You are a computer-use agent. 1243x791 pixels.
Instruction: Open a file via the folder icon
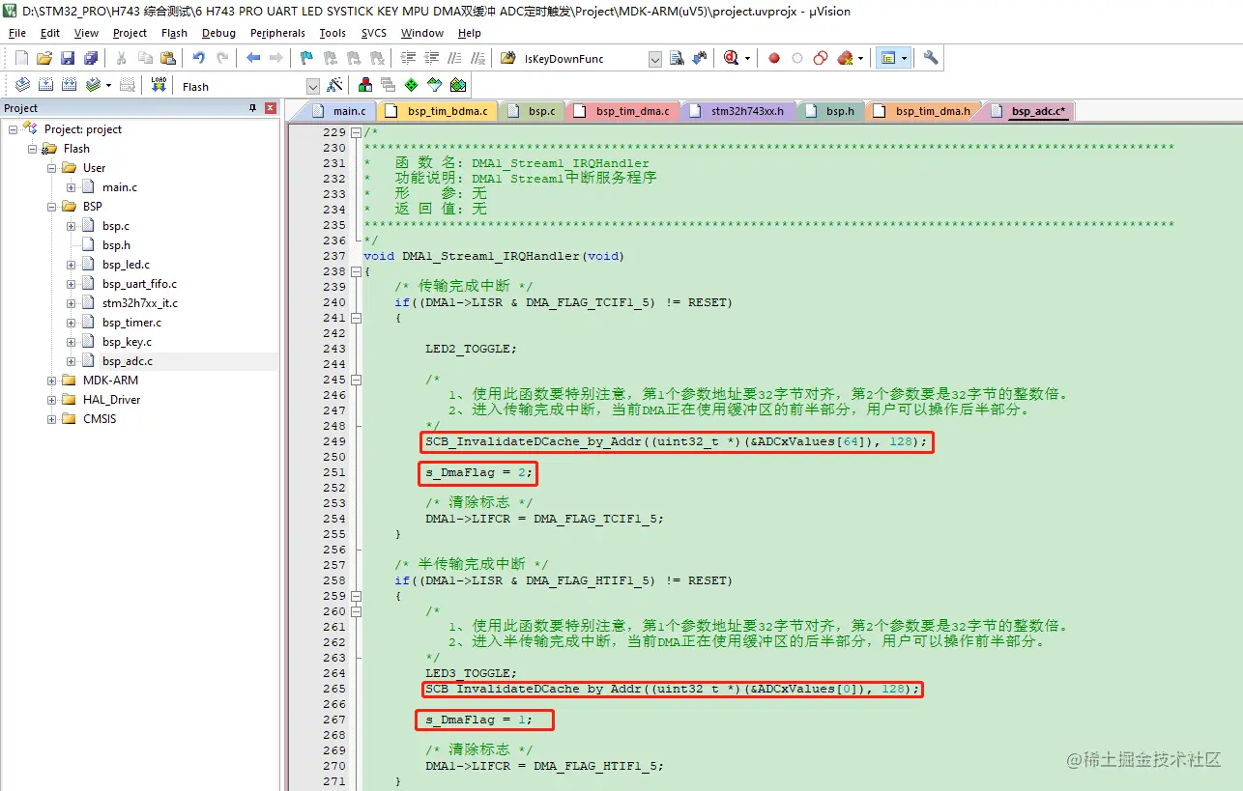point(44,58)
